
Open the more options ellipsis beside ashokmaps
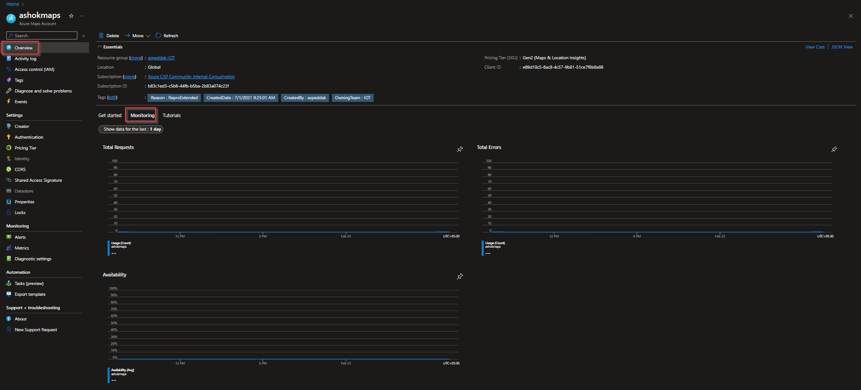coord(82,16)
